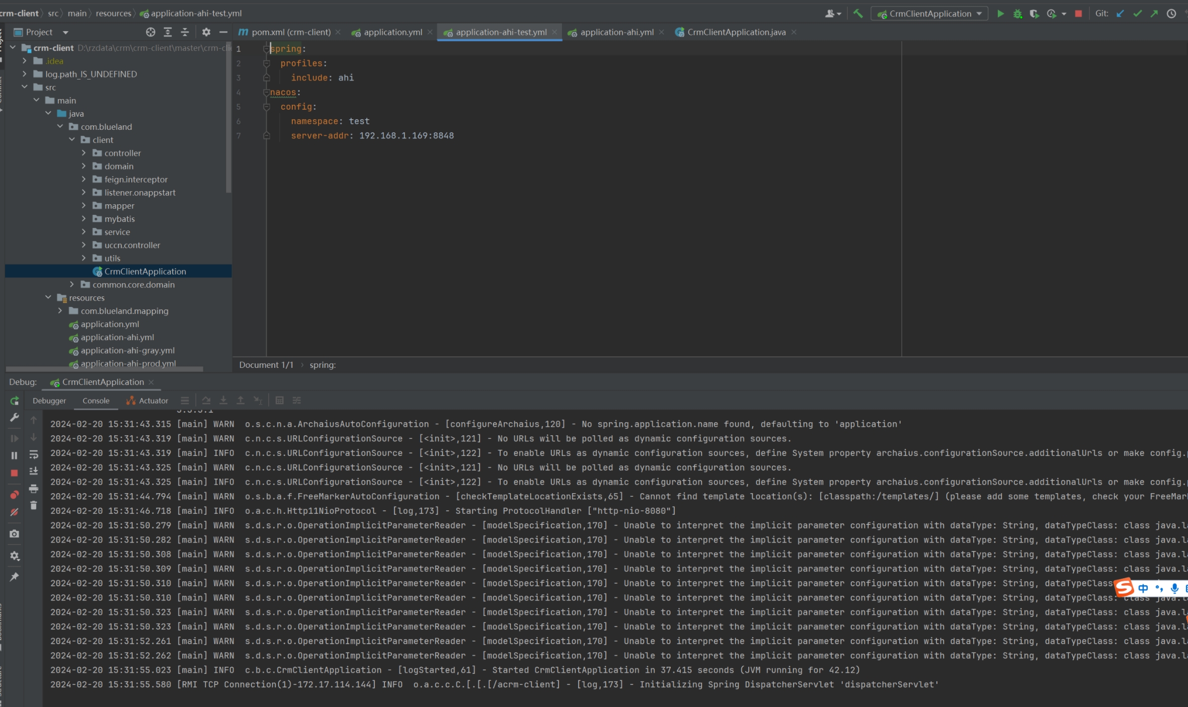Expand the controller package folder
Image resolution: width=1188 pixels, height=707 pixels.
(84, 153)
